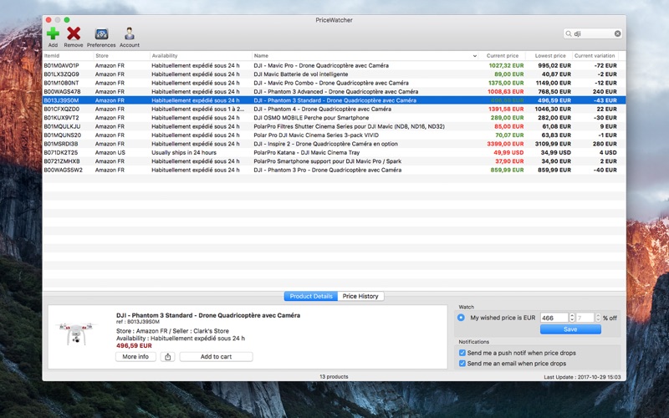Open the Account toolbar icon

(x=130, y=33)
